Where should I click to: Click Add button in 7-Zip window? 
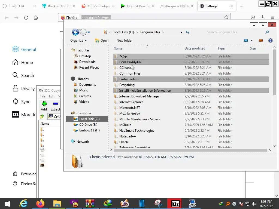point(44,106)
